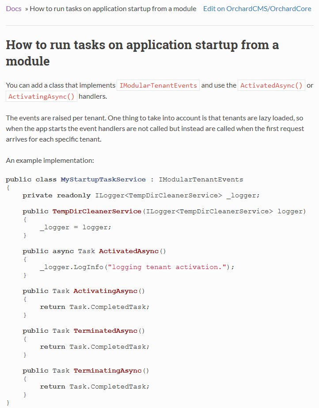Click the "An example implementation:" text

pos(50,160)
